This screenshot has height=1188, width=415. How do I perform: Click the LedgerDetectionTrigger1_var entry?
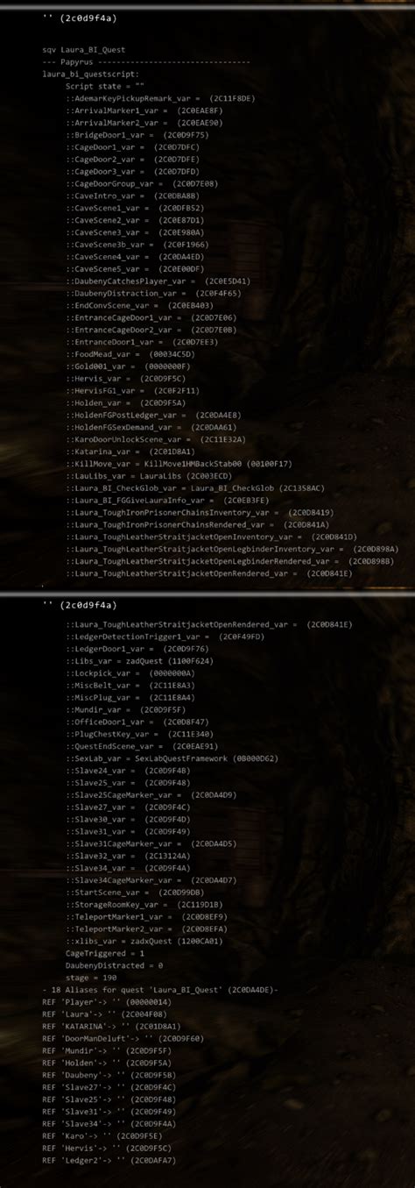(x=164, y=636)
